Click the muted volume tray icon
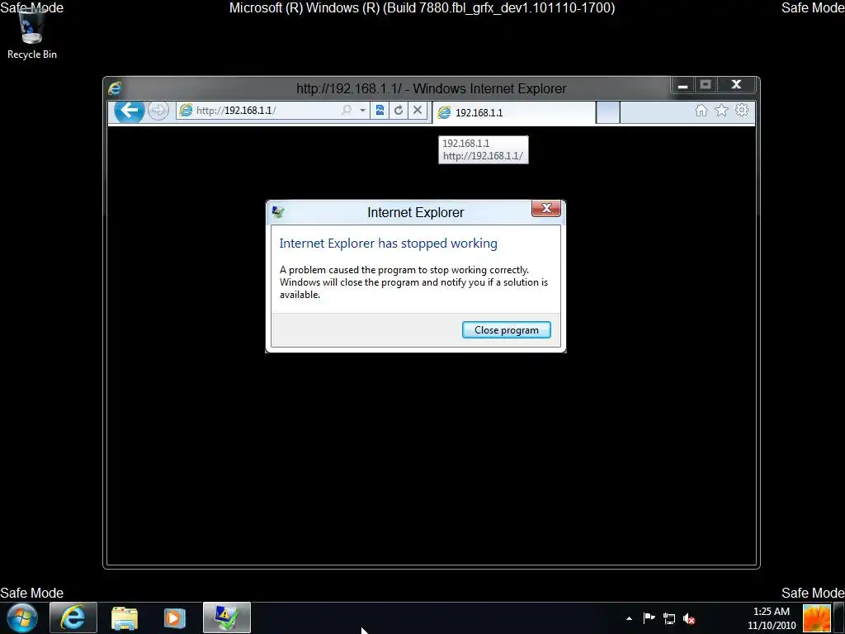The height and width of the screenshot is (634, 845). click(689, 618)
